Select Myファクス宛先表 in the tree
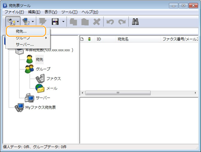This screenshot has width=201, height=152. (x=40, y=107)
